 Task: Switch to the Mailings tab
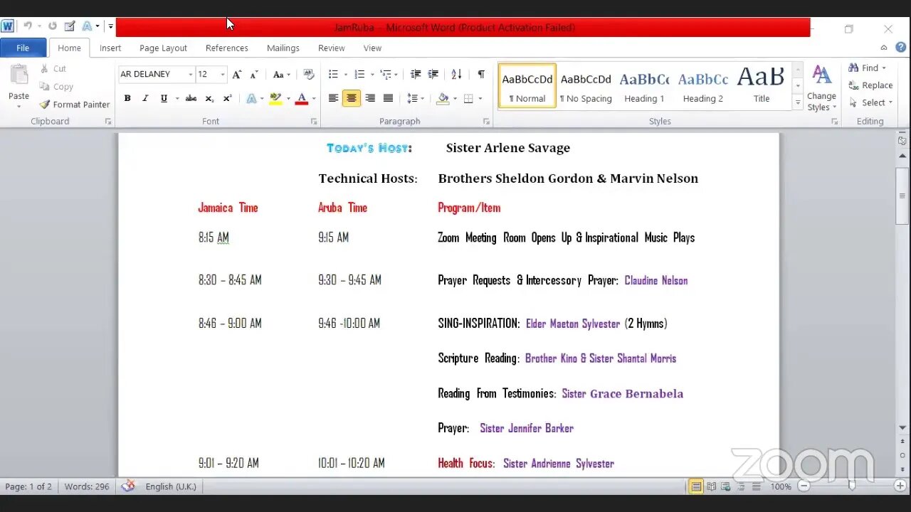[283, 48]
